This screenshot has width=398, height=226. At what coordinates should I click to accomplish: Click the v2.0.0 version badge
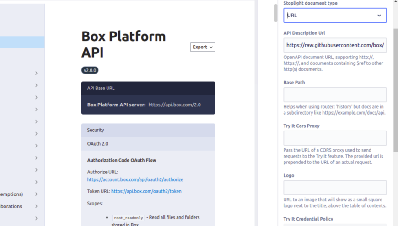[90, 70]
